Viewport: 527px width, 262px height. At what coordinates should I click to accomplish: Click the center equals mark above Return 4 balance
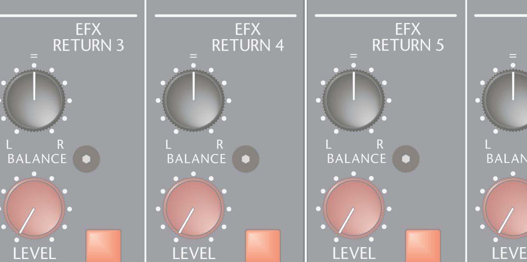194,56
